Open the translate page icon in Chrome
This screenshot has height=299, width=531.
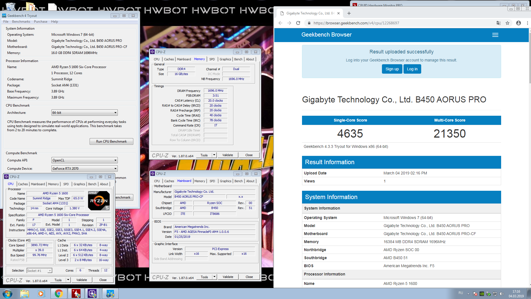pyautogui.click(x=498, y=23)
